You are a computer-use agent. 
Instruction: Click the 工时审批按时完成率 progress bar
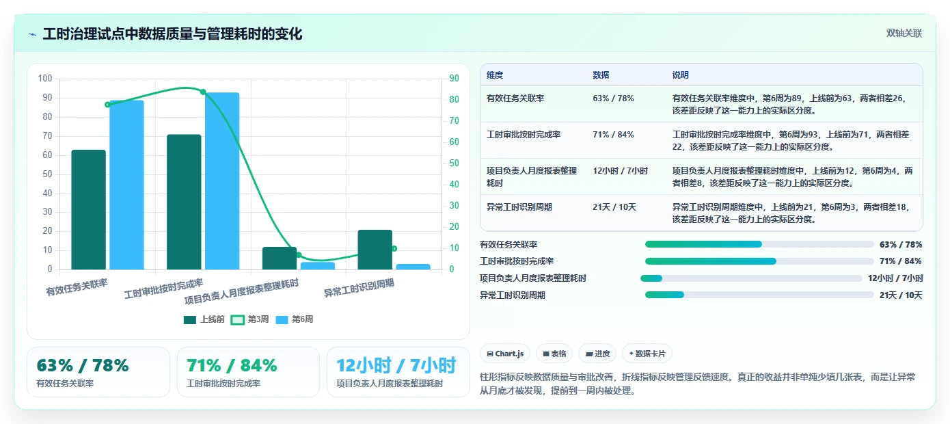pyautogui.click(x=759, y=261)
